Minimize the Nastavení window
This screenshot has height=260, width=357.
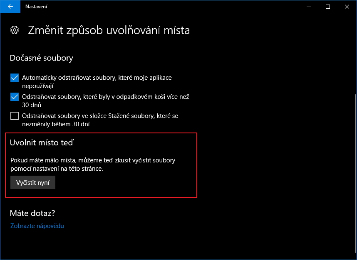tap(308, 7)
